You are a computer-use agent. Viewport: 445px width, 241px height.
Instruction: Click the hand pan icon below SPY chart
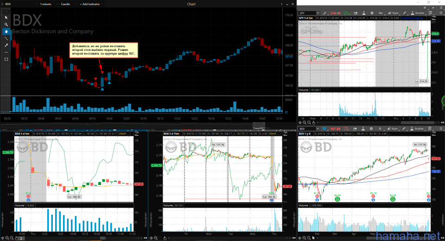(314, 123)
